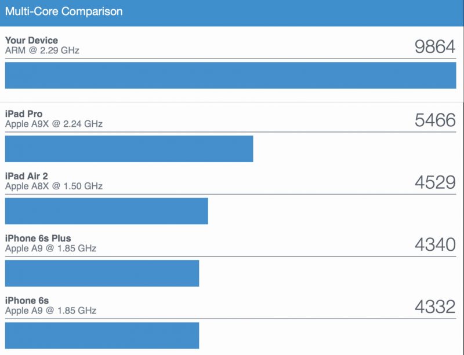Open the iPad Air 2 entry

point(26,176)
